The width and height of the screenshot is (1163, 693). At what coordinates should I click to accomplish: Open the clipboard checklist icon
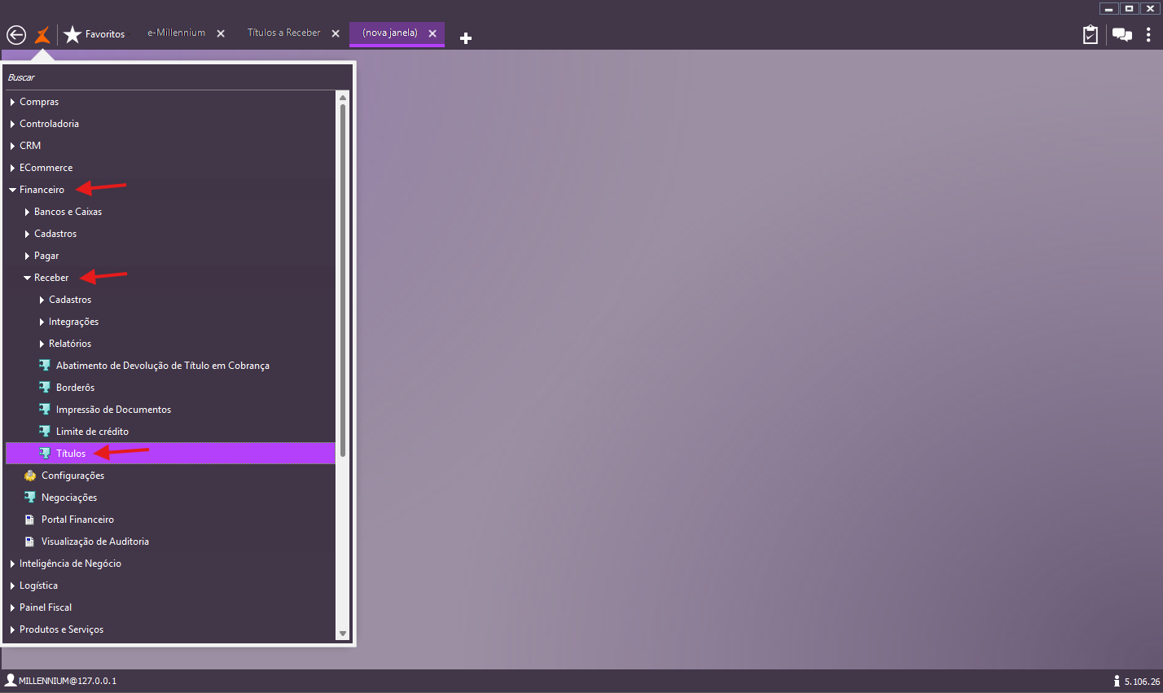[1091, 34]
